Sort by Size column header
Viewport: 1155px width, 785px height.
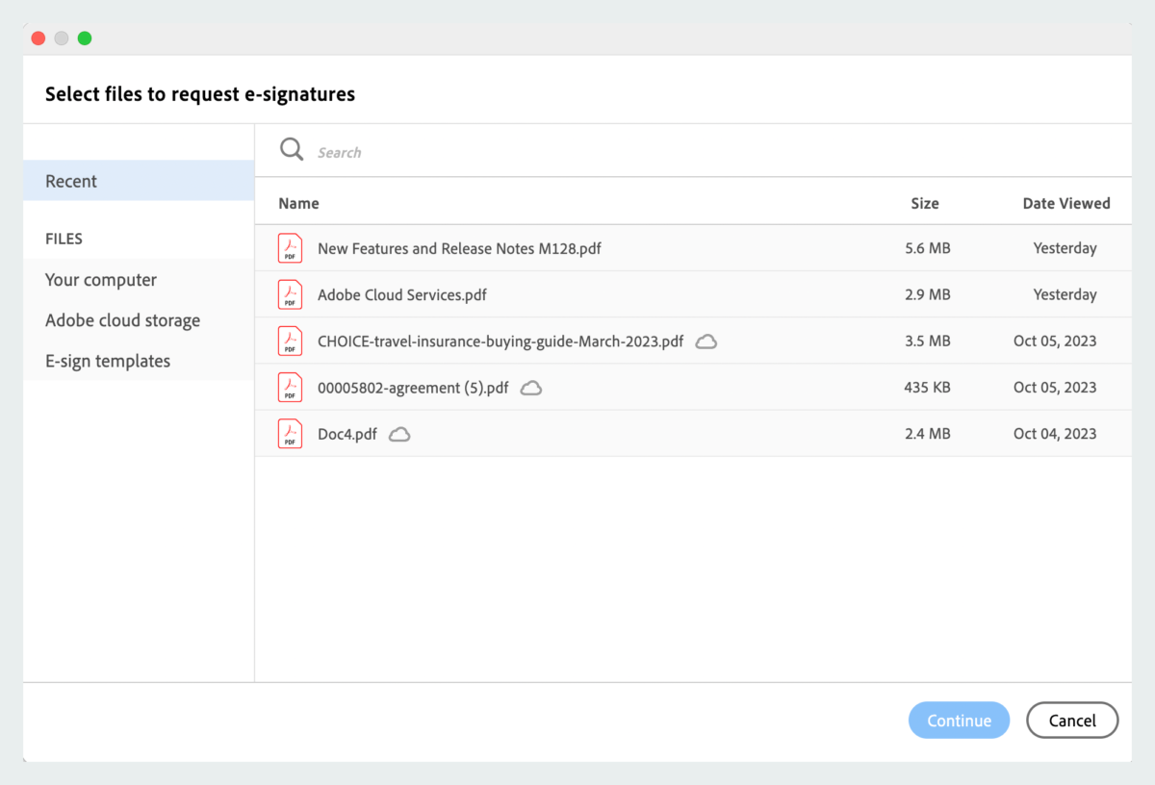click(x=925, y=203)
